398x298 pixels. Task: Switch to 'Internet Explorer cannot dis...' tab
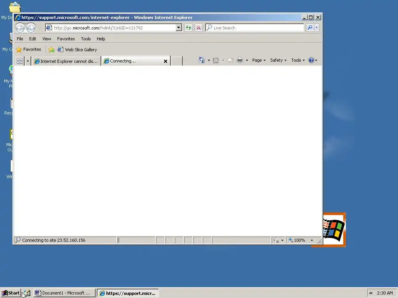pyautogui.click(x=66, y=61)
